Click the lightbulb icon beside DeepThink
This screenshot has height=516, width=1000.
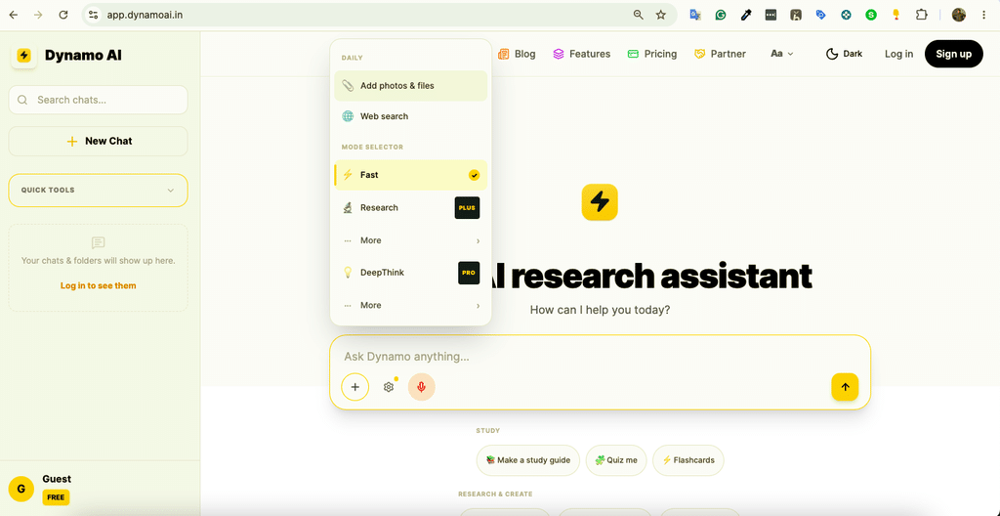(348, 273)
